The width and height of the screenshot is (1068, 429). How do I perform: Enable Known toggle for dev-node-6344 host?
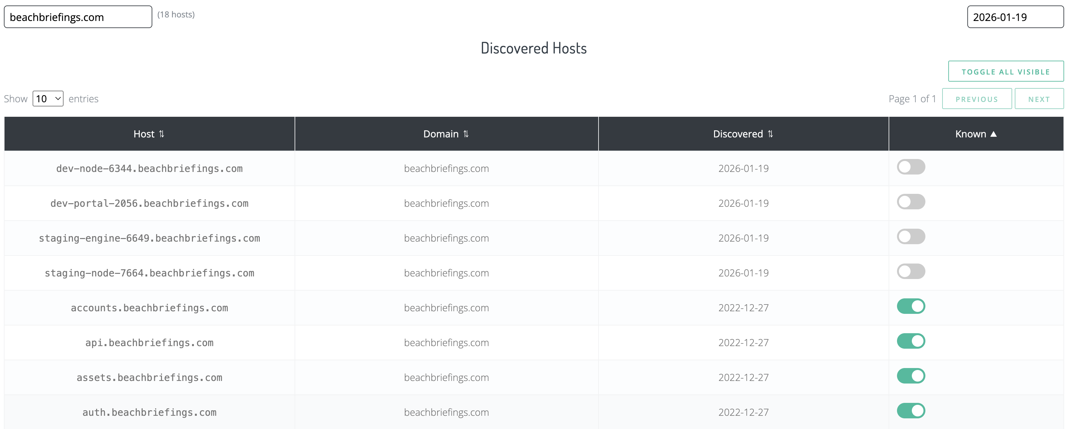pyautogui.click(x=911, y=167)
